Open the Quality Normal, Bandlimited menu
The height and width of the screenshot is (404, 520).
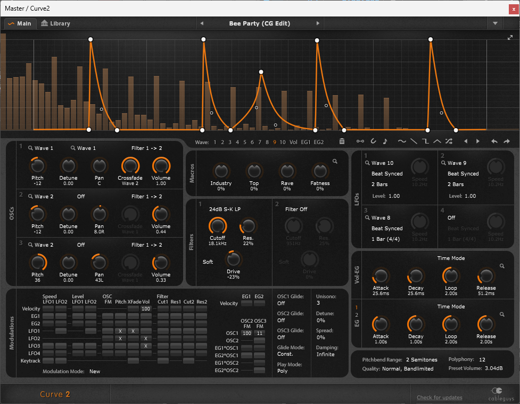coord(408,368)
